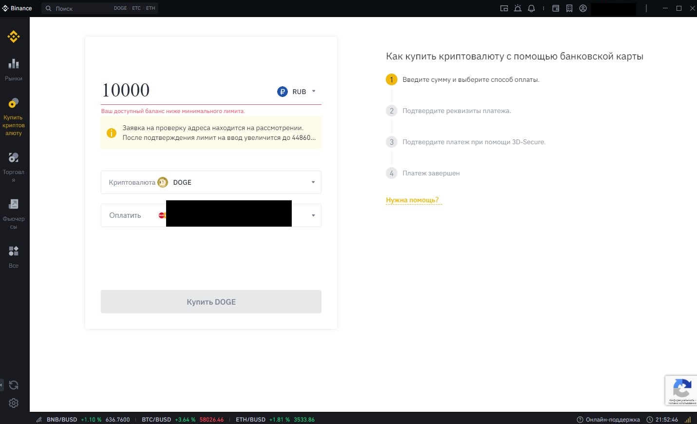Click step 4 Платеж завершен
697x424 pixels.
pos(431,173)
